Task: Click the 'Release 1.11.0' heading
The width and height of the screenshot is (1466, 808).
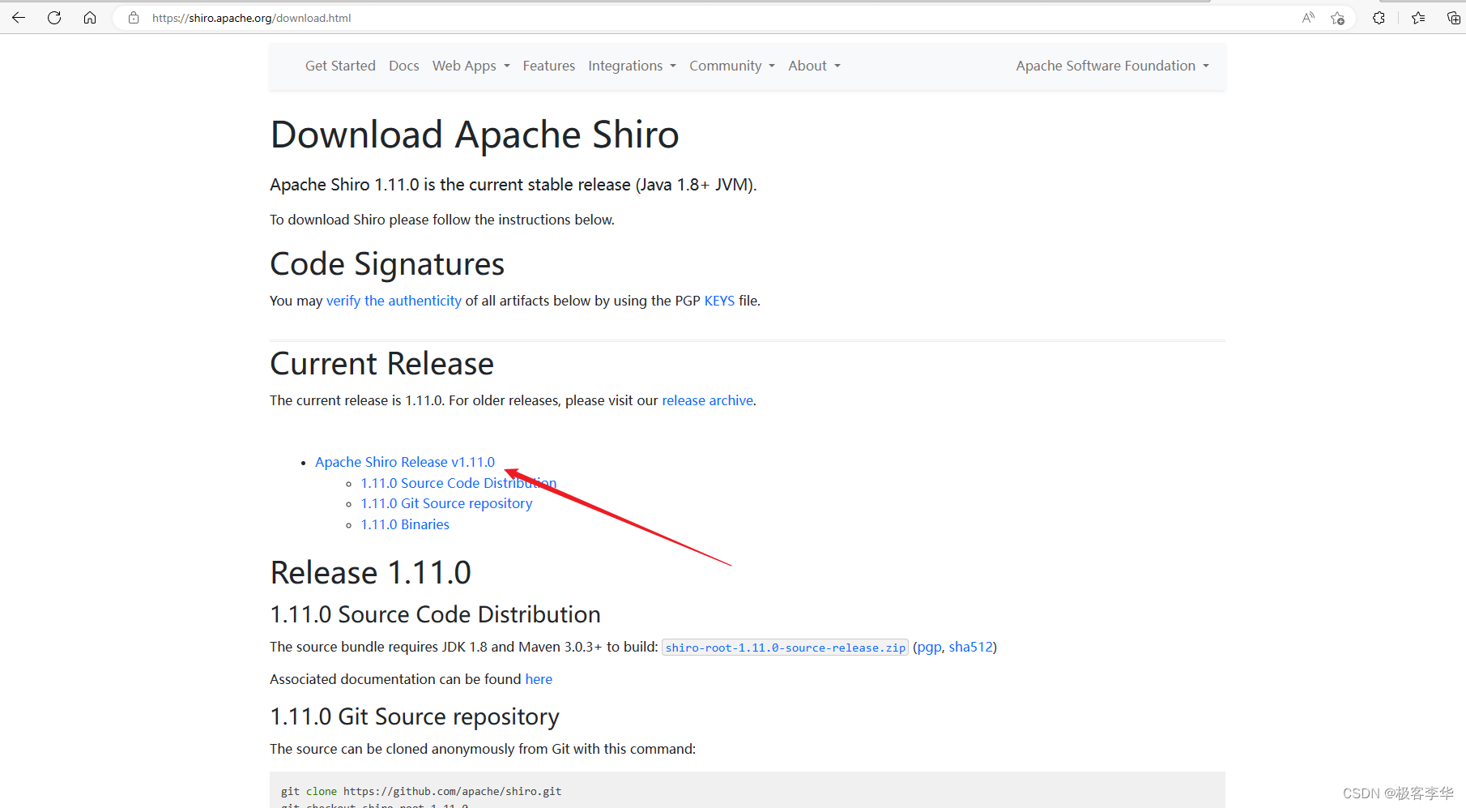Action: (370, 573)
